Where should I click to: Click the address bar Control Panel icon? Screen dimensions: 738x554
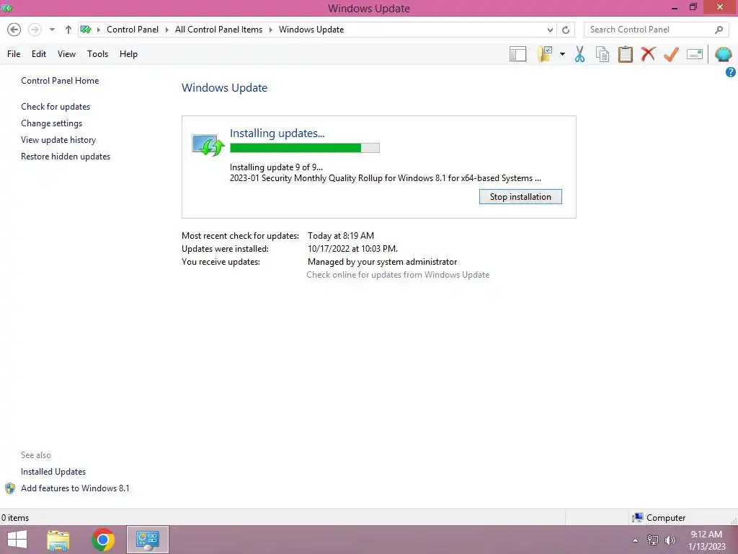point(86,30)
